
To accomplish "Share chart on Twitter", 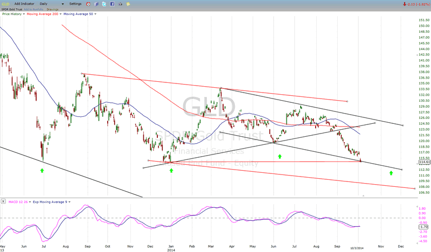I will tap(104, 4).
